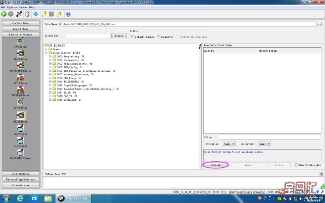This screenshot has width=325, height=203.
Task: Expand the Header tree node
Action: [46, 49]
